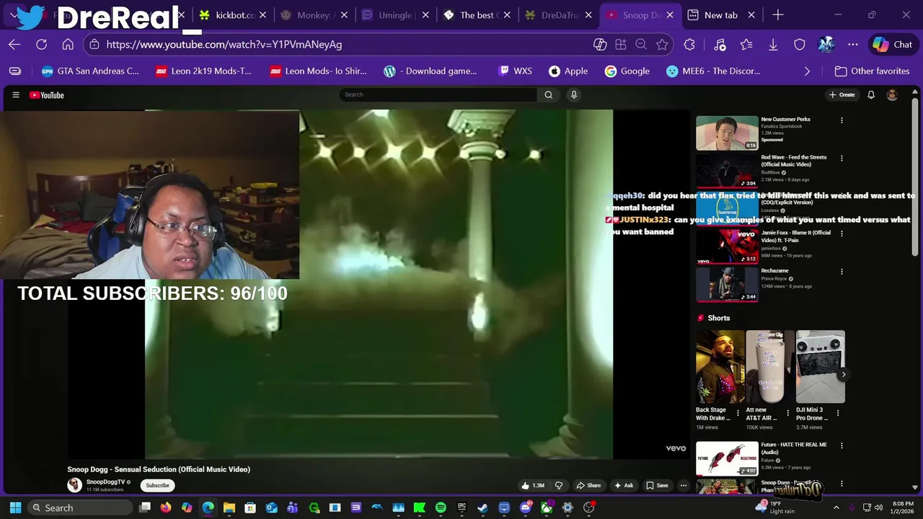This screenshot has width=923, height=519.
Task: Open the tab search dropdown in browser
Action: pos(12,14)
